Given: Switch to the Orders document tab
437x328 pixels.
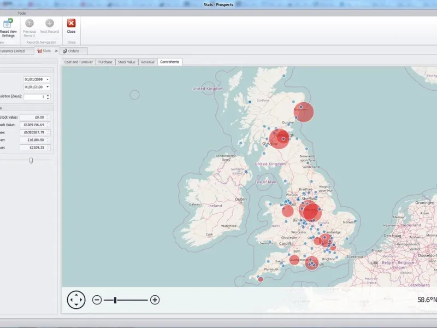Looking at the screenshot, I should [70, 51].
